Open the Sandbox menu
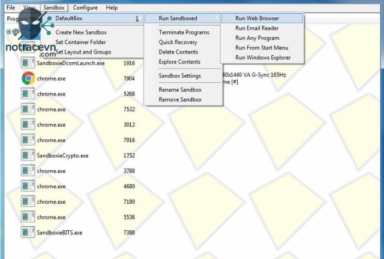The width and height of the screenshot is (384, 259). click(54, 8)
